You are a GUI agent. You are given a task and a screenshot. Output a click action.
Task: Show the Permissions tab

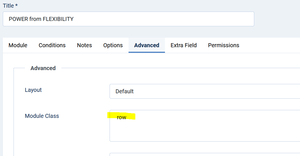point(224,45)
